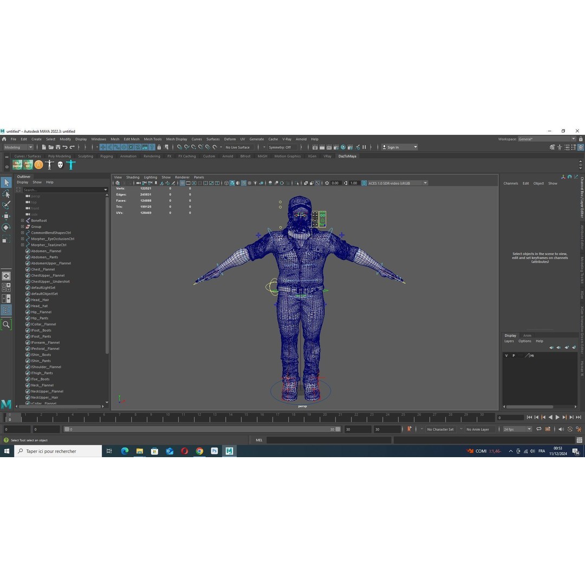Screen dimensions: 585x585
Task: Select the Scale tool in the toolbox
Action: click(6, 239)
